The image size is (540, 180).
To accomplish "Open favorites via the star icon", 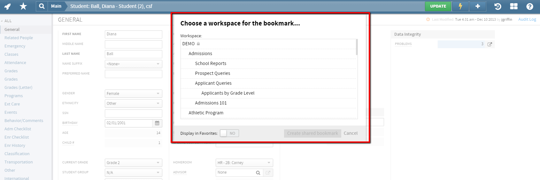I will [x=23, y=6].
